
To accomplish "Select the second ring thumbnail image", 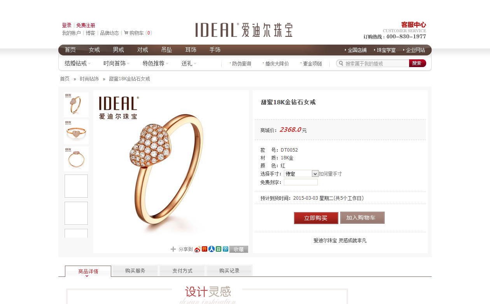I will [x=76, y=132].
